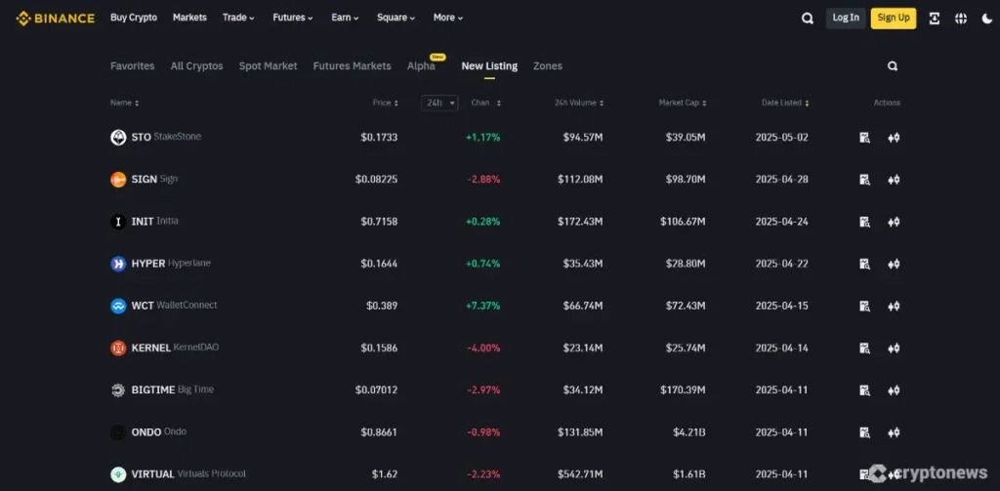The width and height of the screenshot is (1000, 491).
Task: Click the trade candlestick icon for WCT
Action: coord(893,306)
